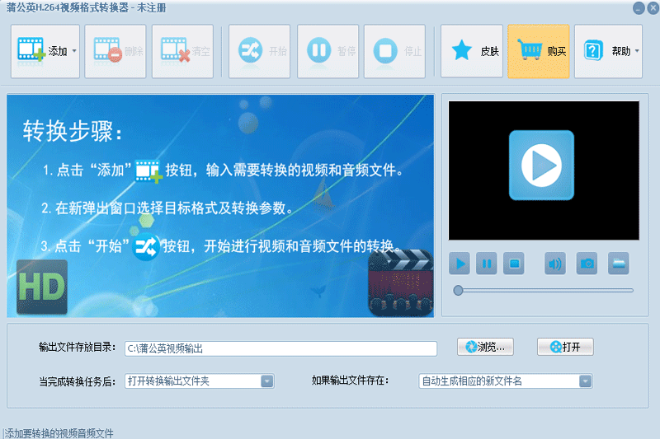Click the shuffle start icon in step 3

coord(146,246)
